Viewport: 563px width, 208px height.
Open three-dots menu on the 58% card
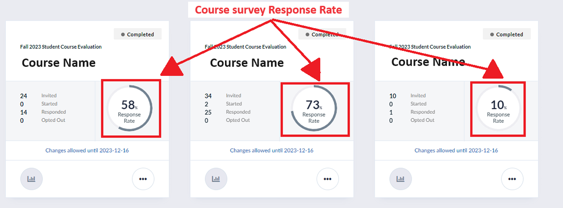tap(143, 179)
